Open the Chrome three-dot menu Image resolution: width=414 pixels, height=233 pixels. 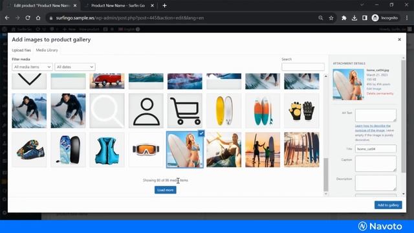pos(407,18)
